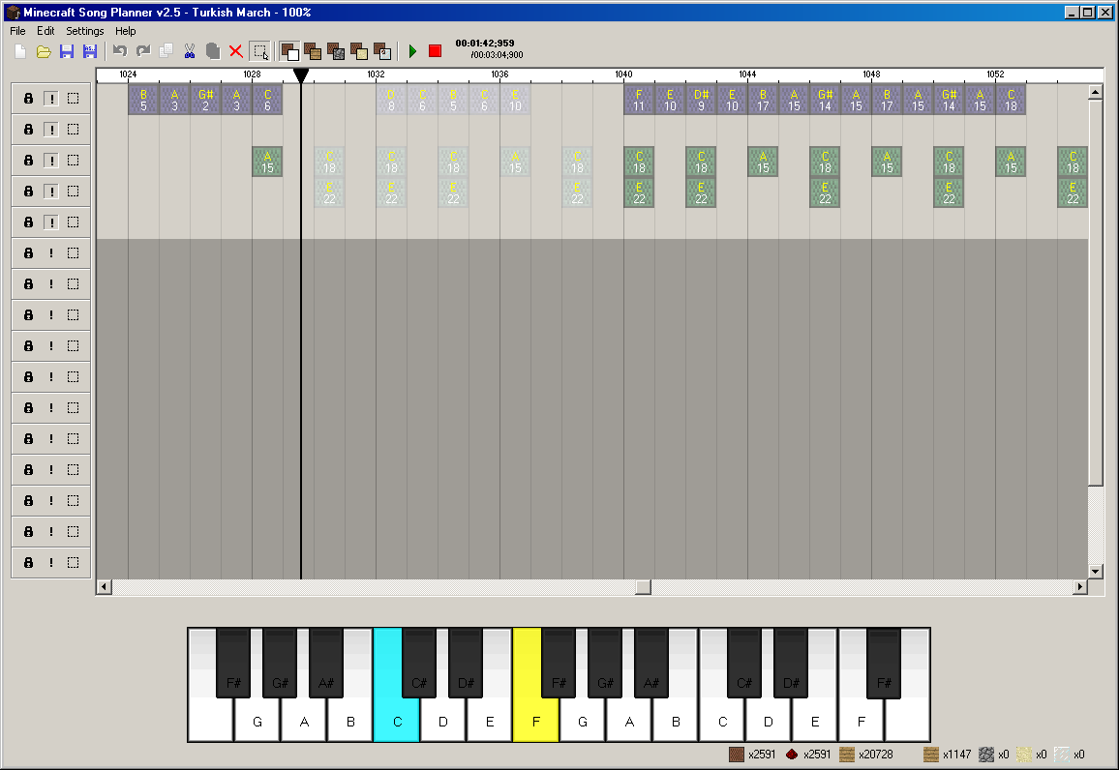
Task: Redo the last action
Action: click(142, 51)
